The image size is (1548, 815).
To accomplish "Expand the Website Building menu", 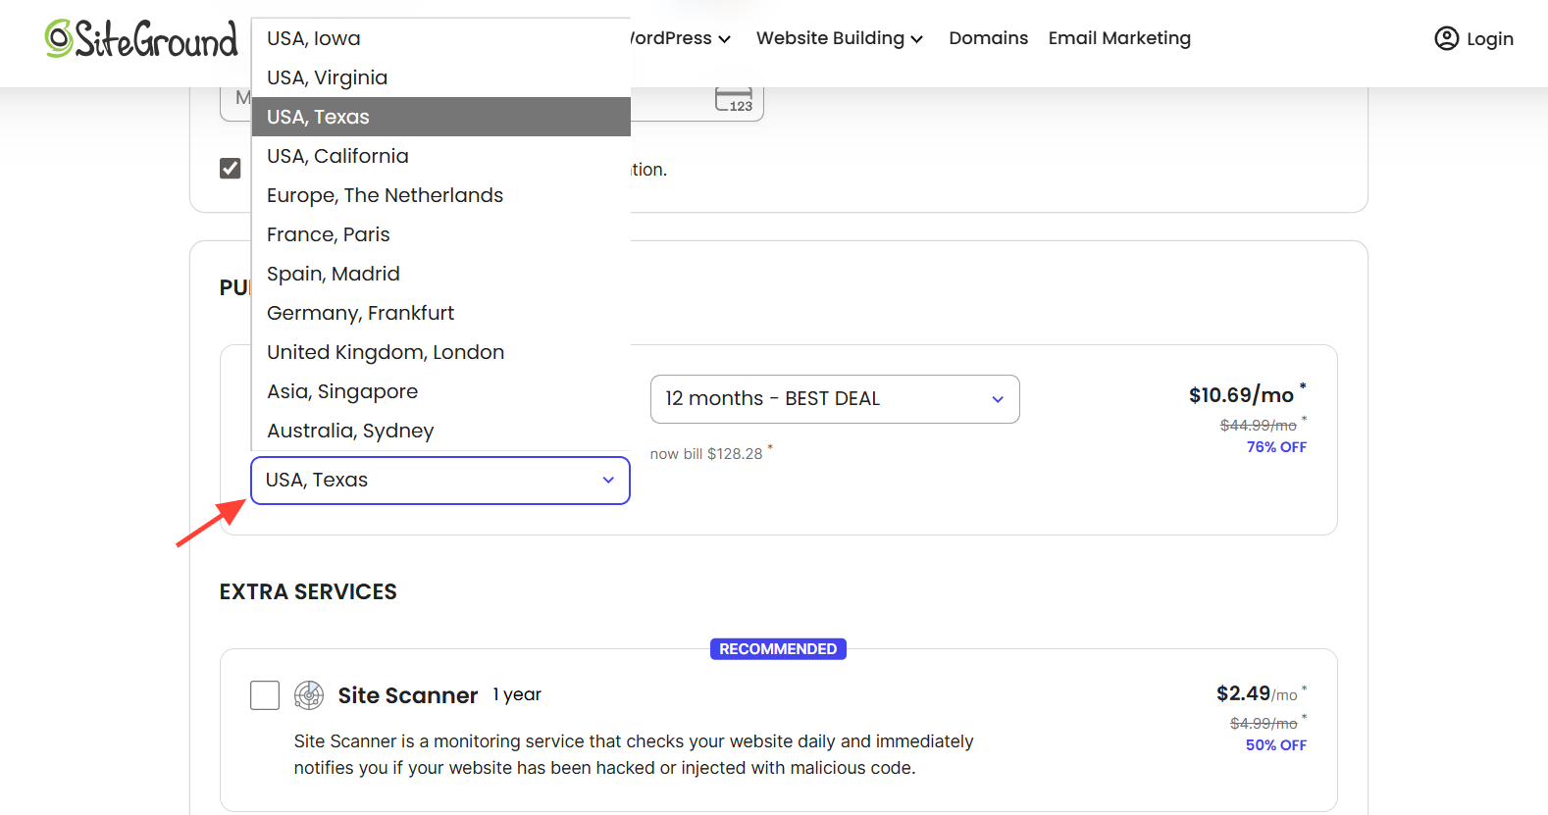I will click(x=840, y=38).
